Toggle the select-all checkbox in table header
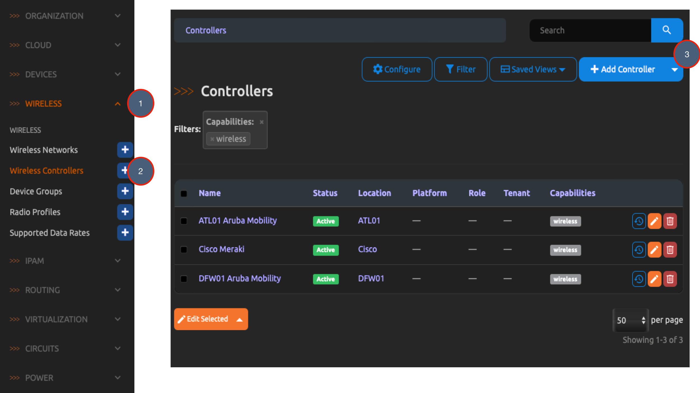 coord(184,193)
